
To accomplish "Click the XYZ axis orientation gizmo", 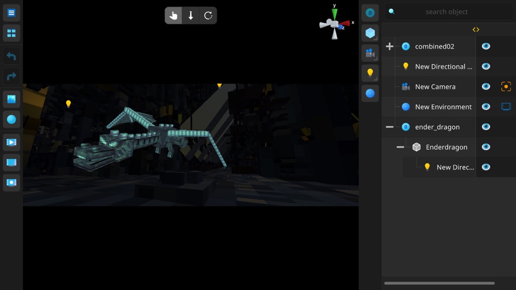I will click(x=336, y=23).
